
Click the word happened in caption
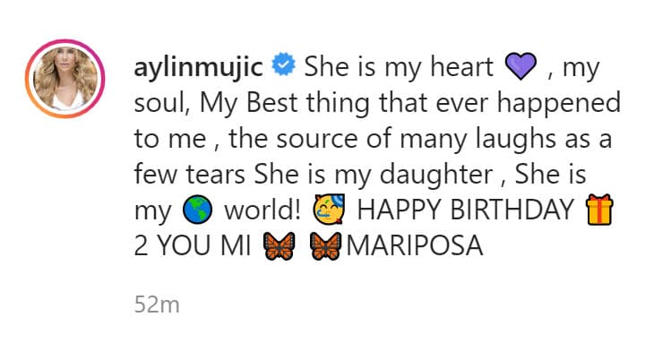(558, 104)
